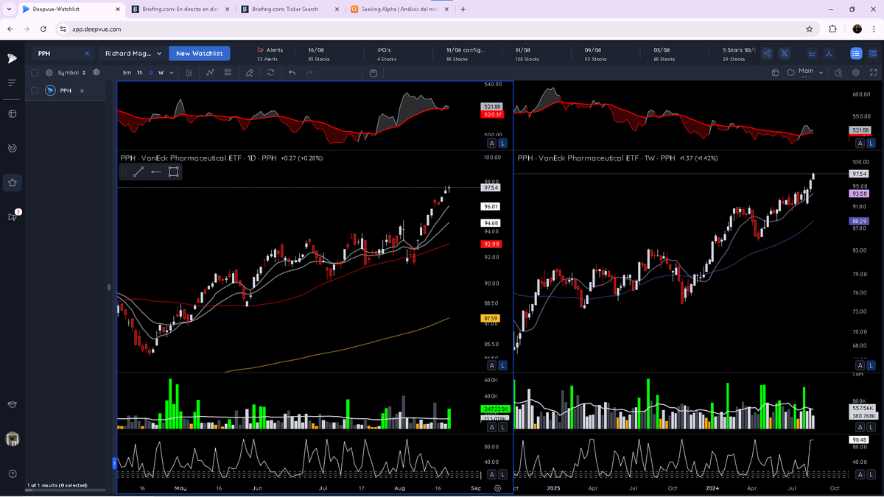884x497 pixels.
Task: Open the indicators icon in chart toolbar
Action: point(211,72)
